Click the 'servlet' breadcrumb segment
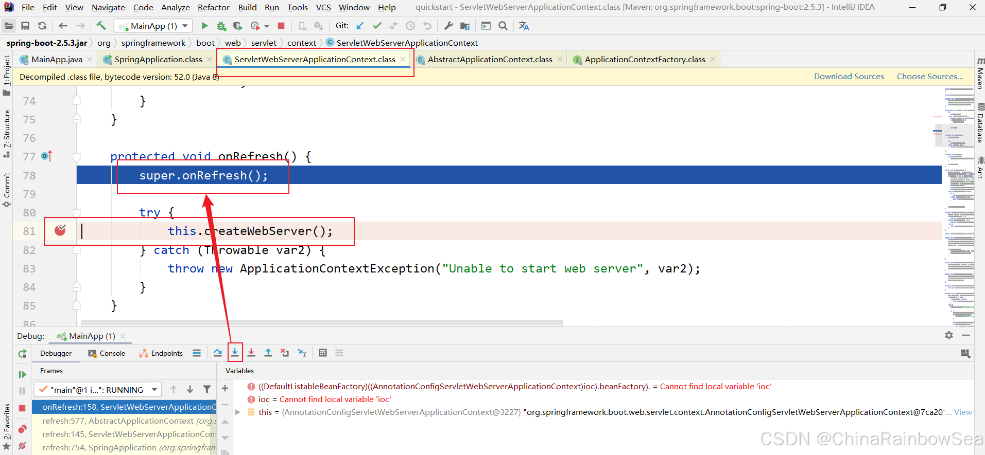985x455 pixels. 264,43
